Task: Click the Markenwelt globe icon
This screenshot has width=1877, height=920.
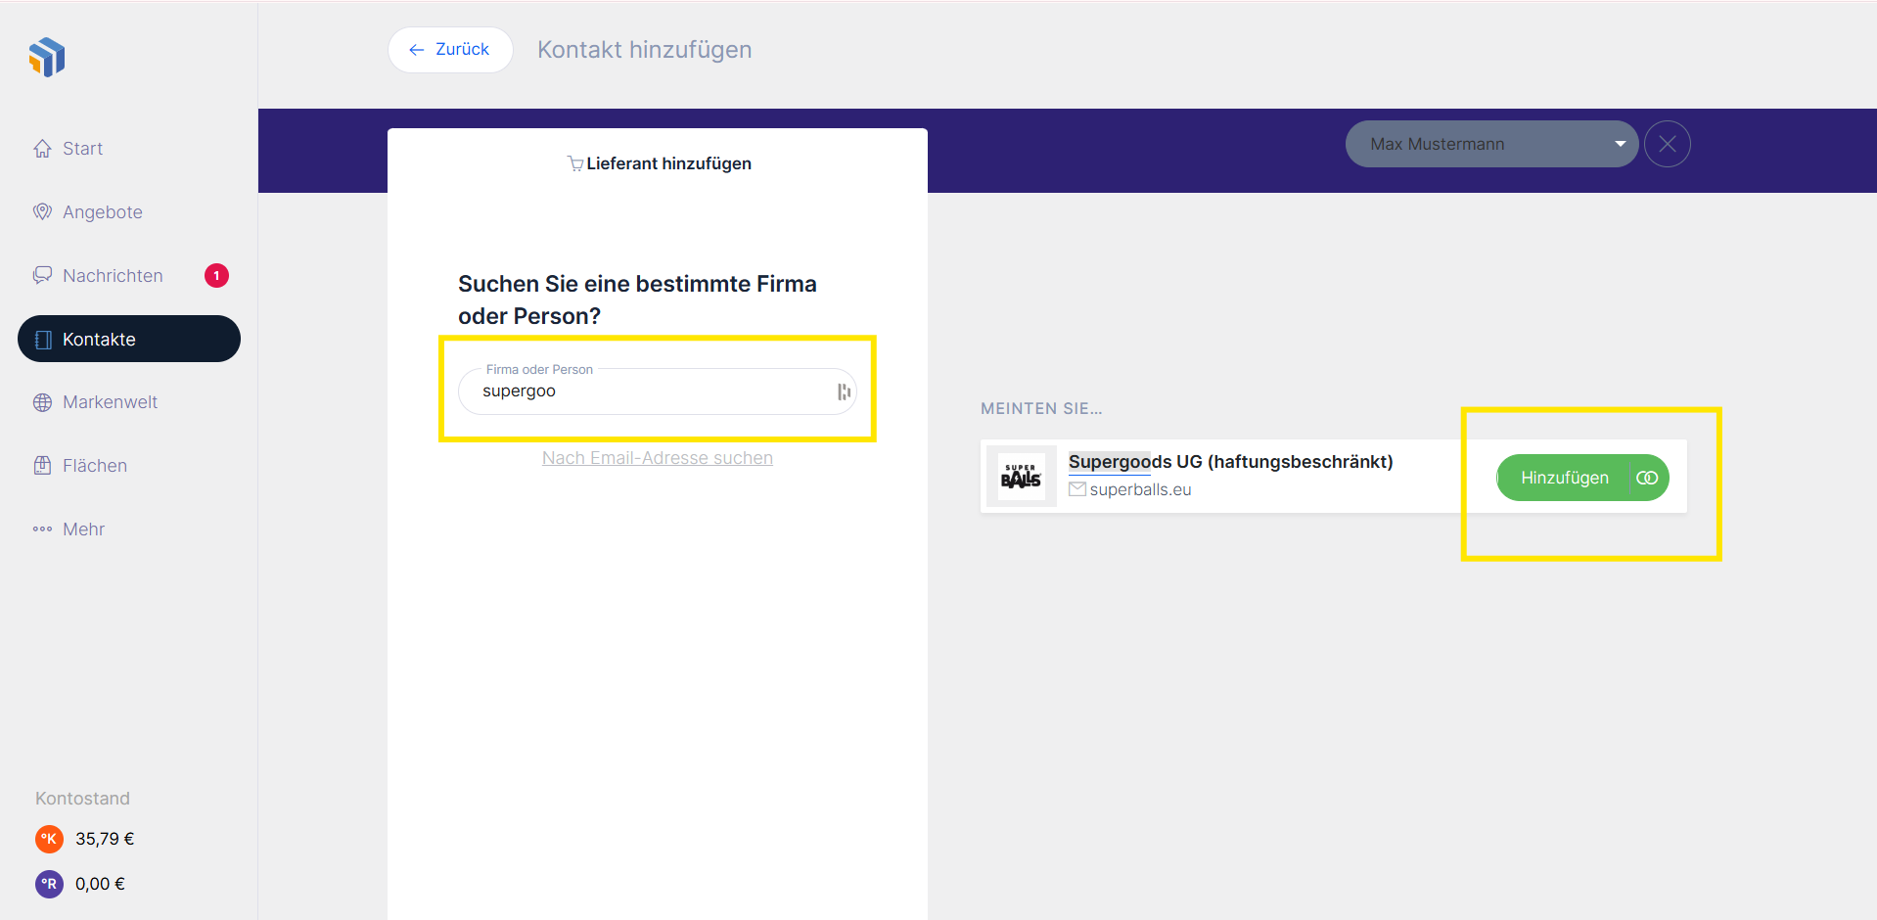Action: [x=42, y=402]
